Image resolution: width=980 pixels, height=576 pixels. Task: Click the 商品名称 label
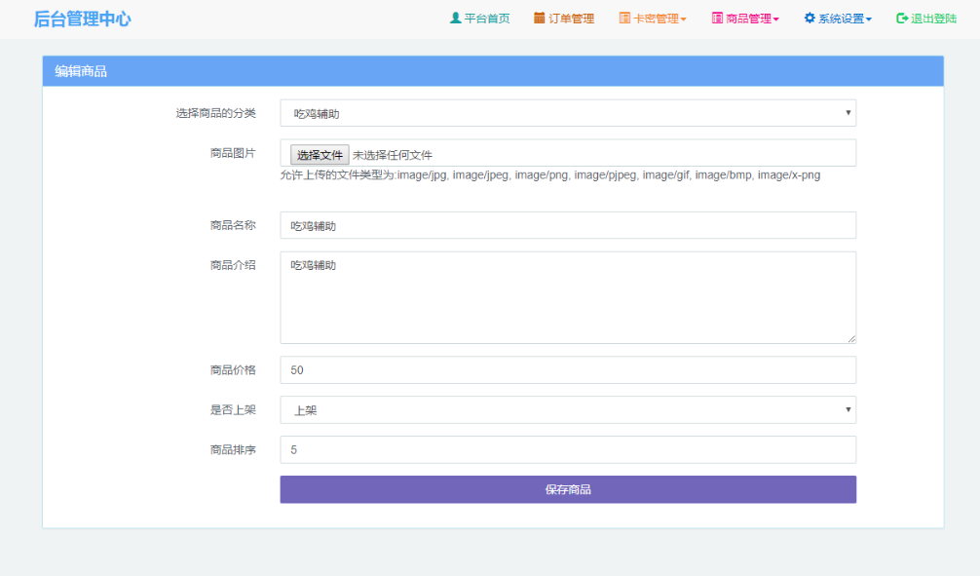click(x=233, y=225)
